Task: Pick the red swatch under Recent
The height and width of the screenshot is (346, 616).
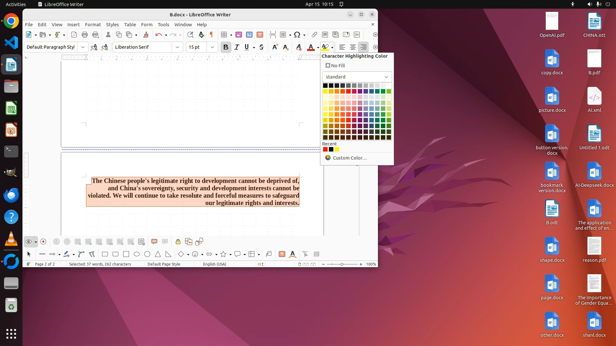Action: 325,149
